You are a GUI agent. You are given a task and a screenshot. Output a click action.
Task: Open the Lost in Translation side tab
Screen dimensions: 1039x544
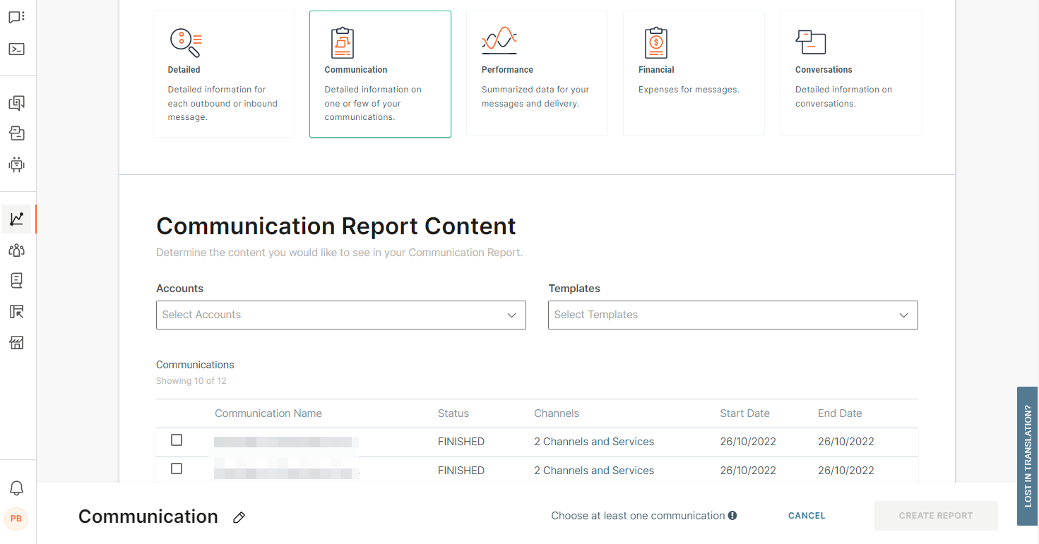point(1028,456)
